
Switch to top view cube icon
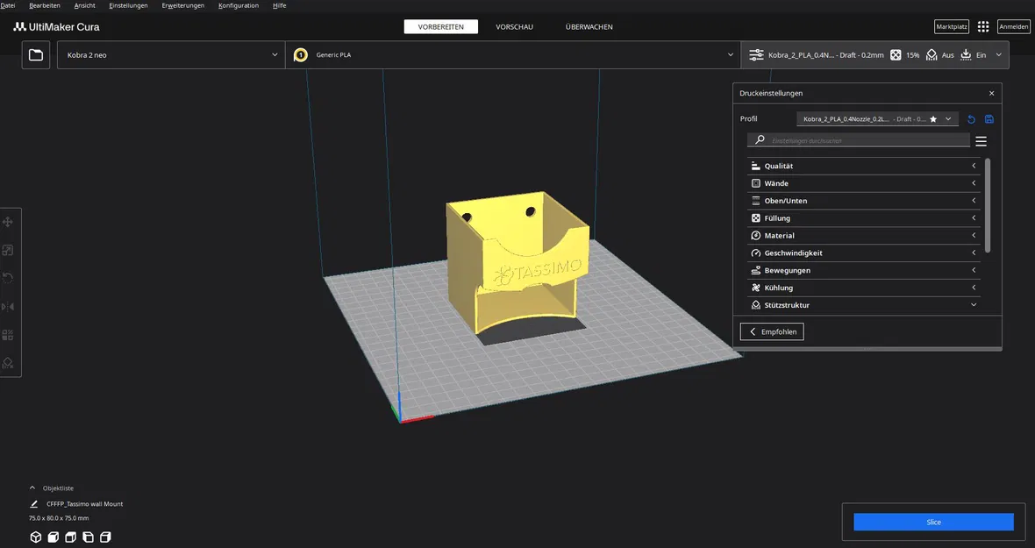coord(71,537)
